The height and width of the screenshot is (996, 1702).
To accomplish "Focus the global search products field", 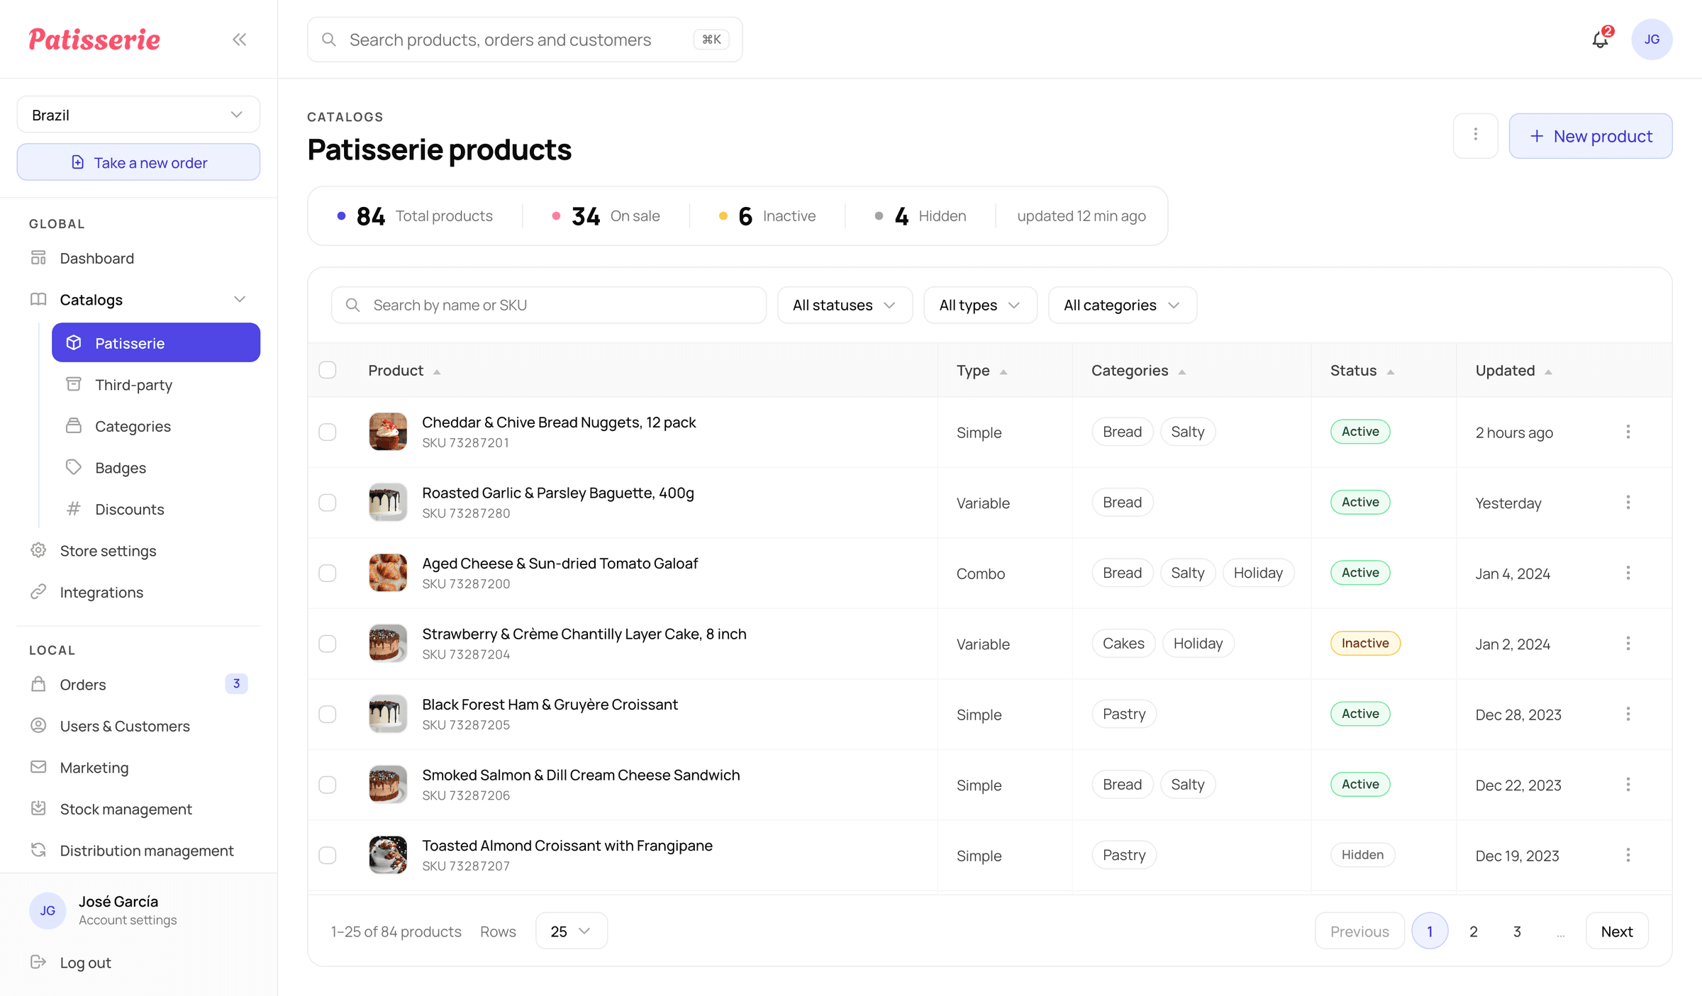I will click(x=525, y=40).
